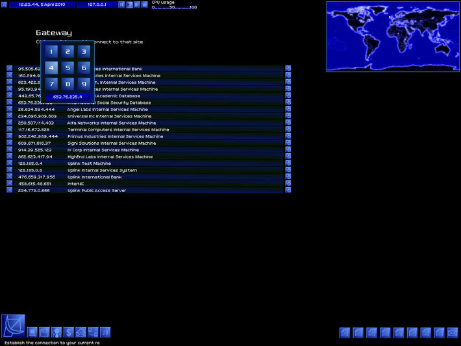Connect to Uplink Test Machine
The image size is (461, 346).
coord(89,164)
